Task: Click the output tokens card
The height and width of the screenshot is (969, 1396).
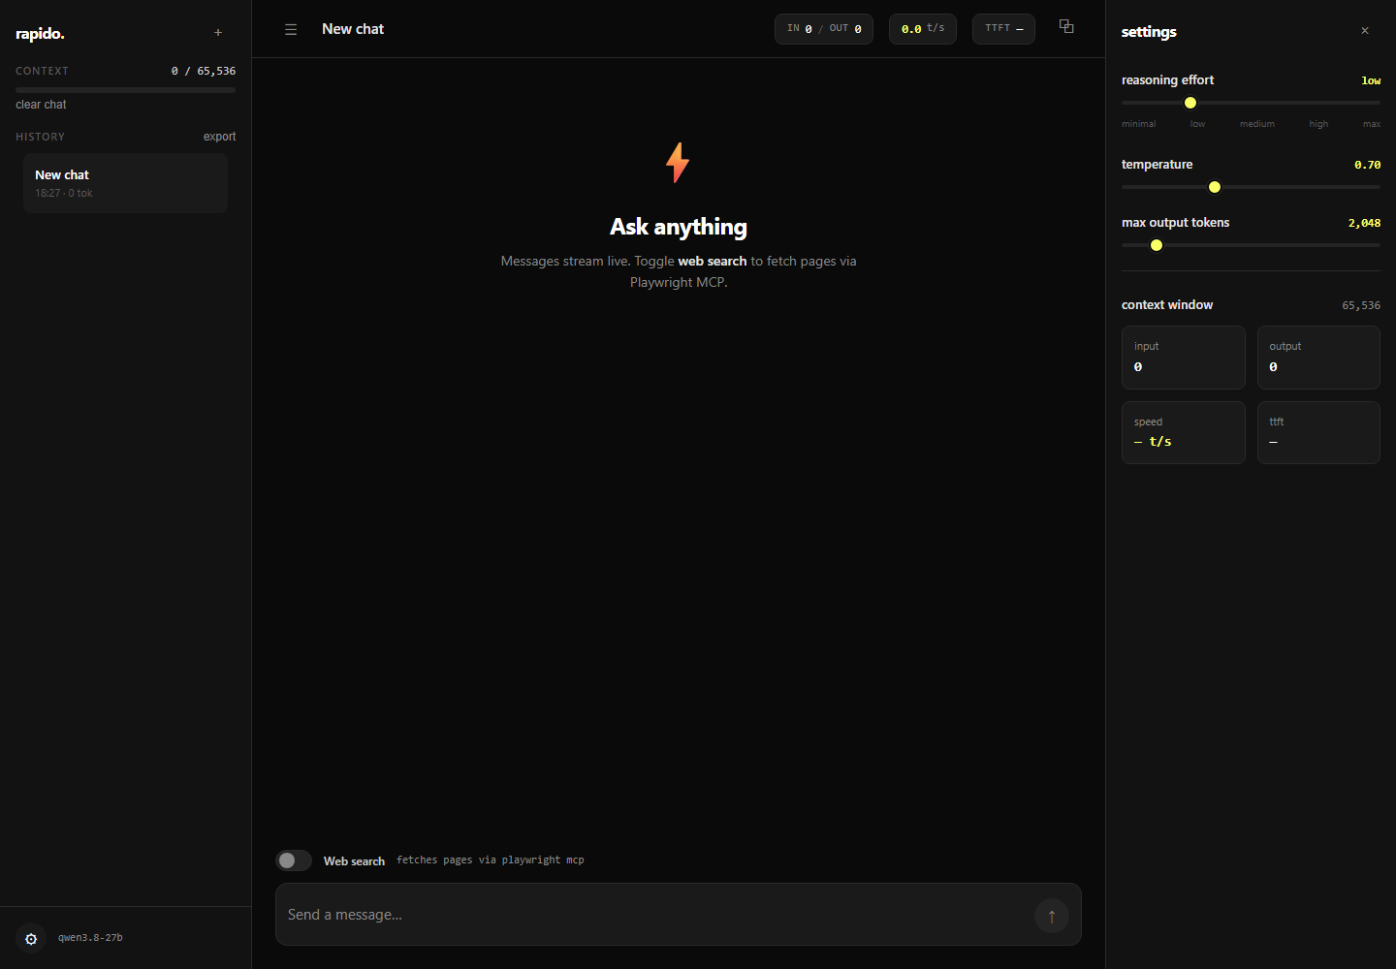Action: 1318,358
